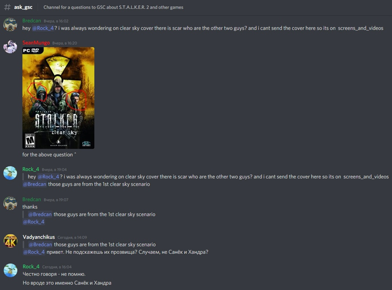Screen dimensions: 392x290
Task: Open SeanMungo's profile avatar
Action: click(10, 46)
